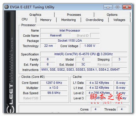Open the Monitoring tab
The width and height of the screenshot is (136, 116).
68,20
